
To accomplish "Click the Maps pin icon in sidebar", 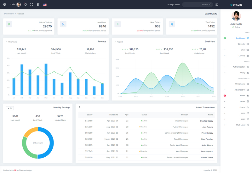I will pyautogui.click(x=248, y=119).
